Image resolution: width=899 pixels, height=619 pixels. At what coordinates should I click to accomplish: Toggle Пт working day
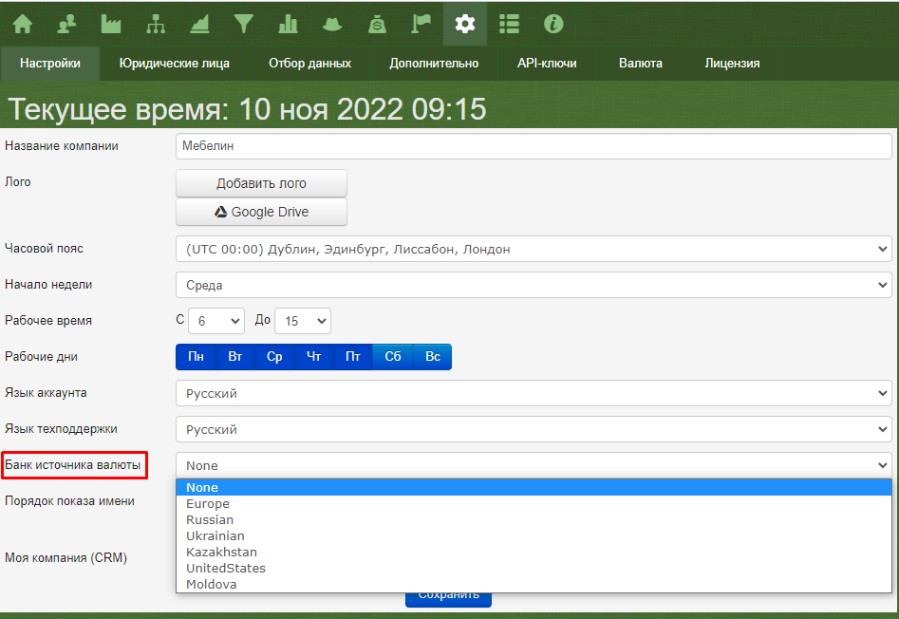point(352,357)
